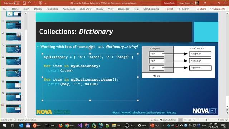Select slide 8 thumbnail

click(x=14, y=85)
